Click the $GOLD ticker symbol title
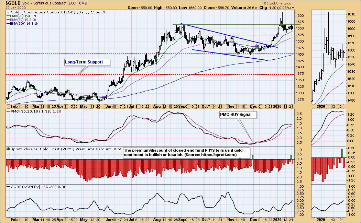Screen dimensions: 361x223 click(13, 3)
